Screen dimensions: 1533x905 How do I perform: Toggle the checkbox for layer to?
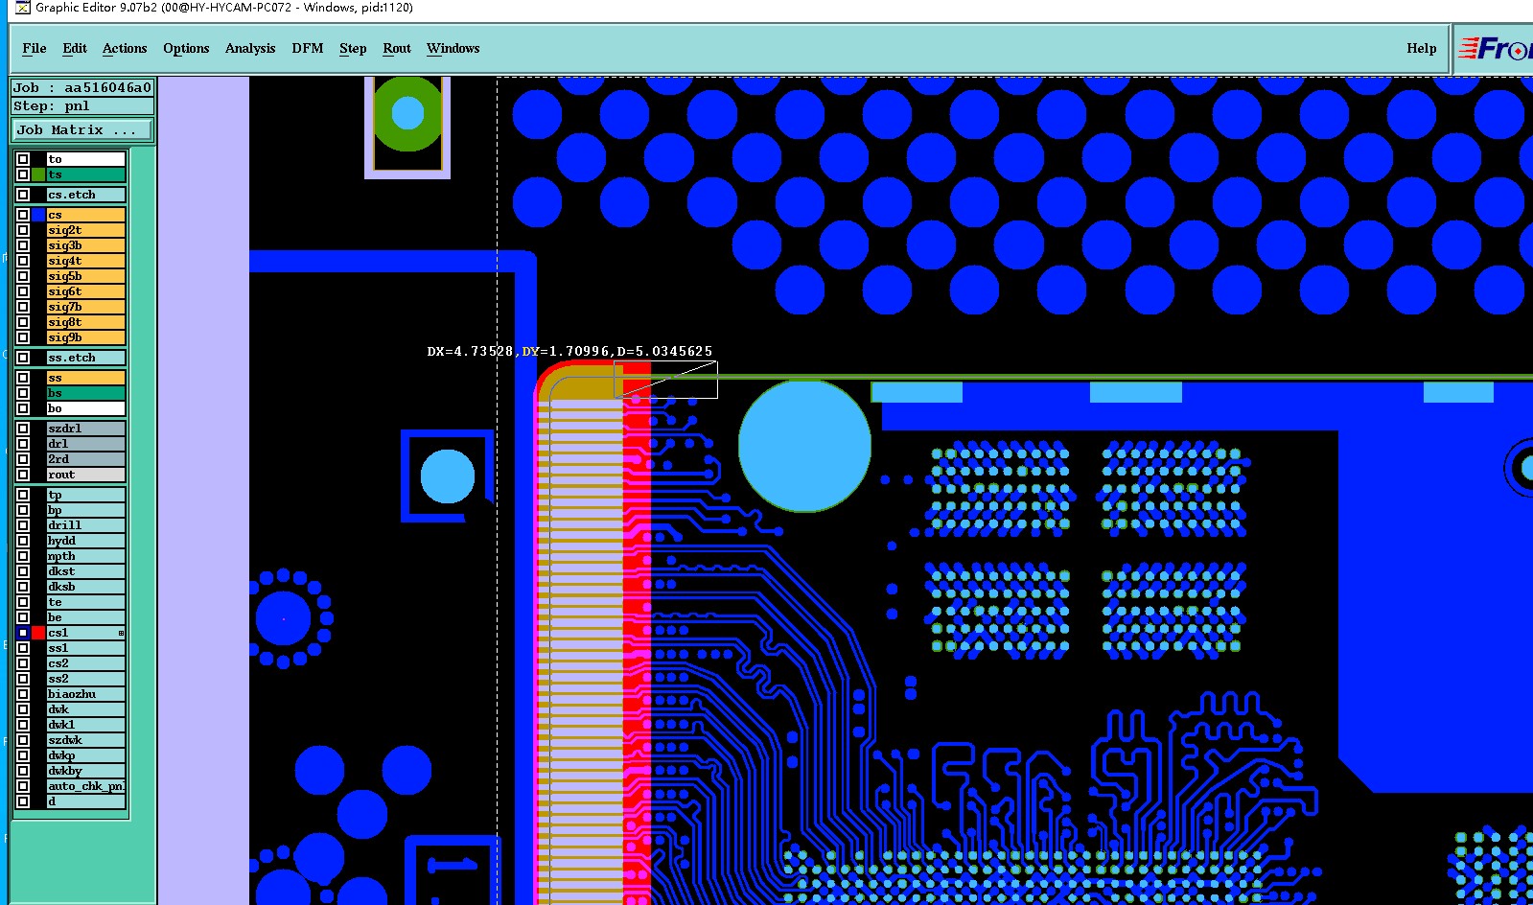[23, 159]
